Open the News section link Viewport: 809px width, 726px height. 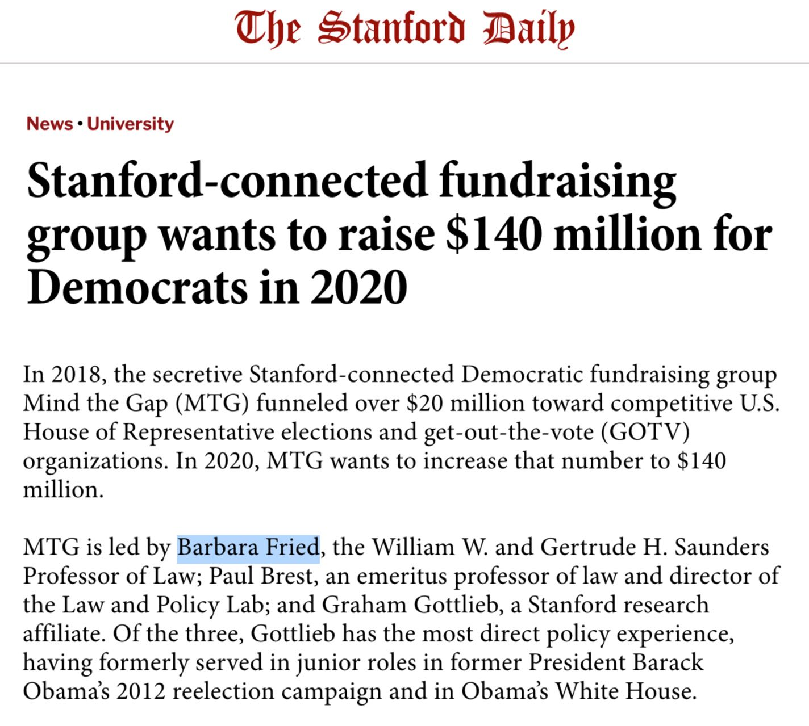(x=50, y=124)
